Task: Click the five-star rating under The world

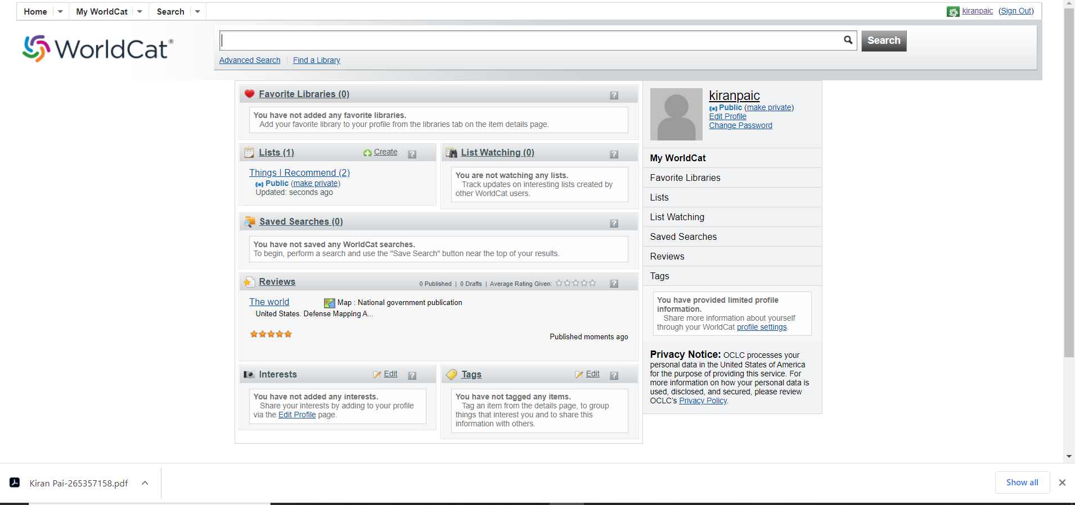Action: pos(271,334)
